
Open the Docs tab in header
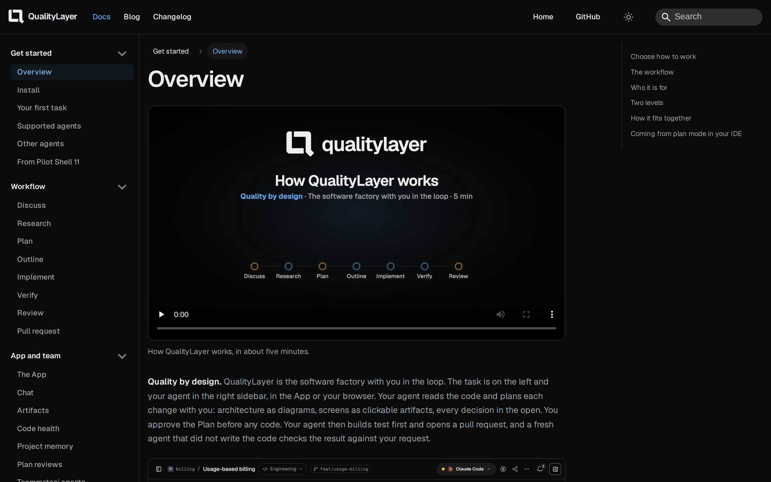[101, 17]
